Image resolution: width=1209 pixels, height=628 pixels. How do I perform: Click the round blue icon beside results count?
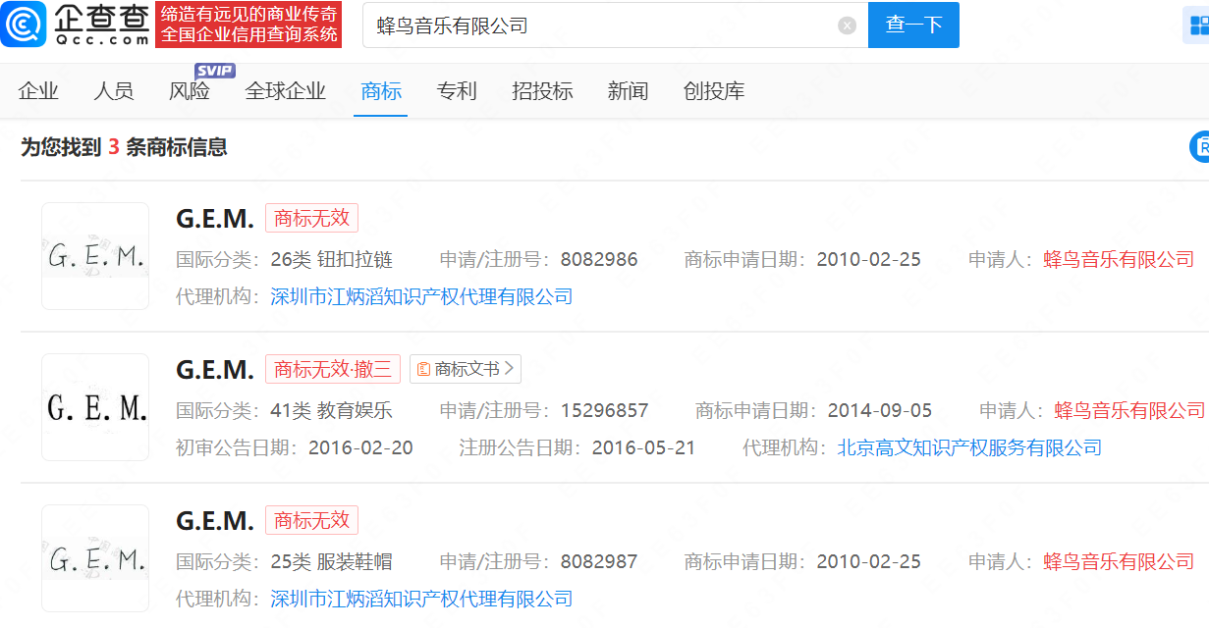[x=1200, y=147]
